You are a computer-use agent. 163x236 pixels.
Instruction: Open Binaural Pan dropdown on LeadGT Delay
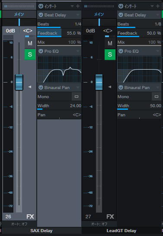(158, 87)
